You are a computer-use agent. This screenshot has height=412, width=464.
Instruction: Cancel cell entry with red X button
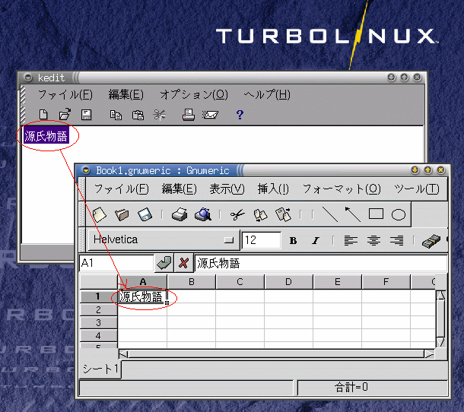183,263
